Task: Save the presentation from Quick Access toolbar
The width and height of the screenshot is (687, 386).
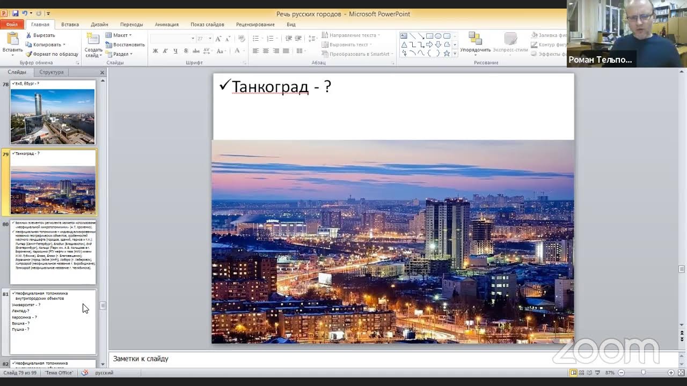Action: coord(15,13)
